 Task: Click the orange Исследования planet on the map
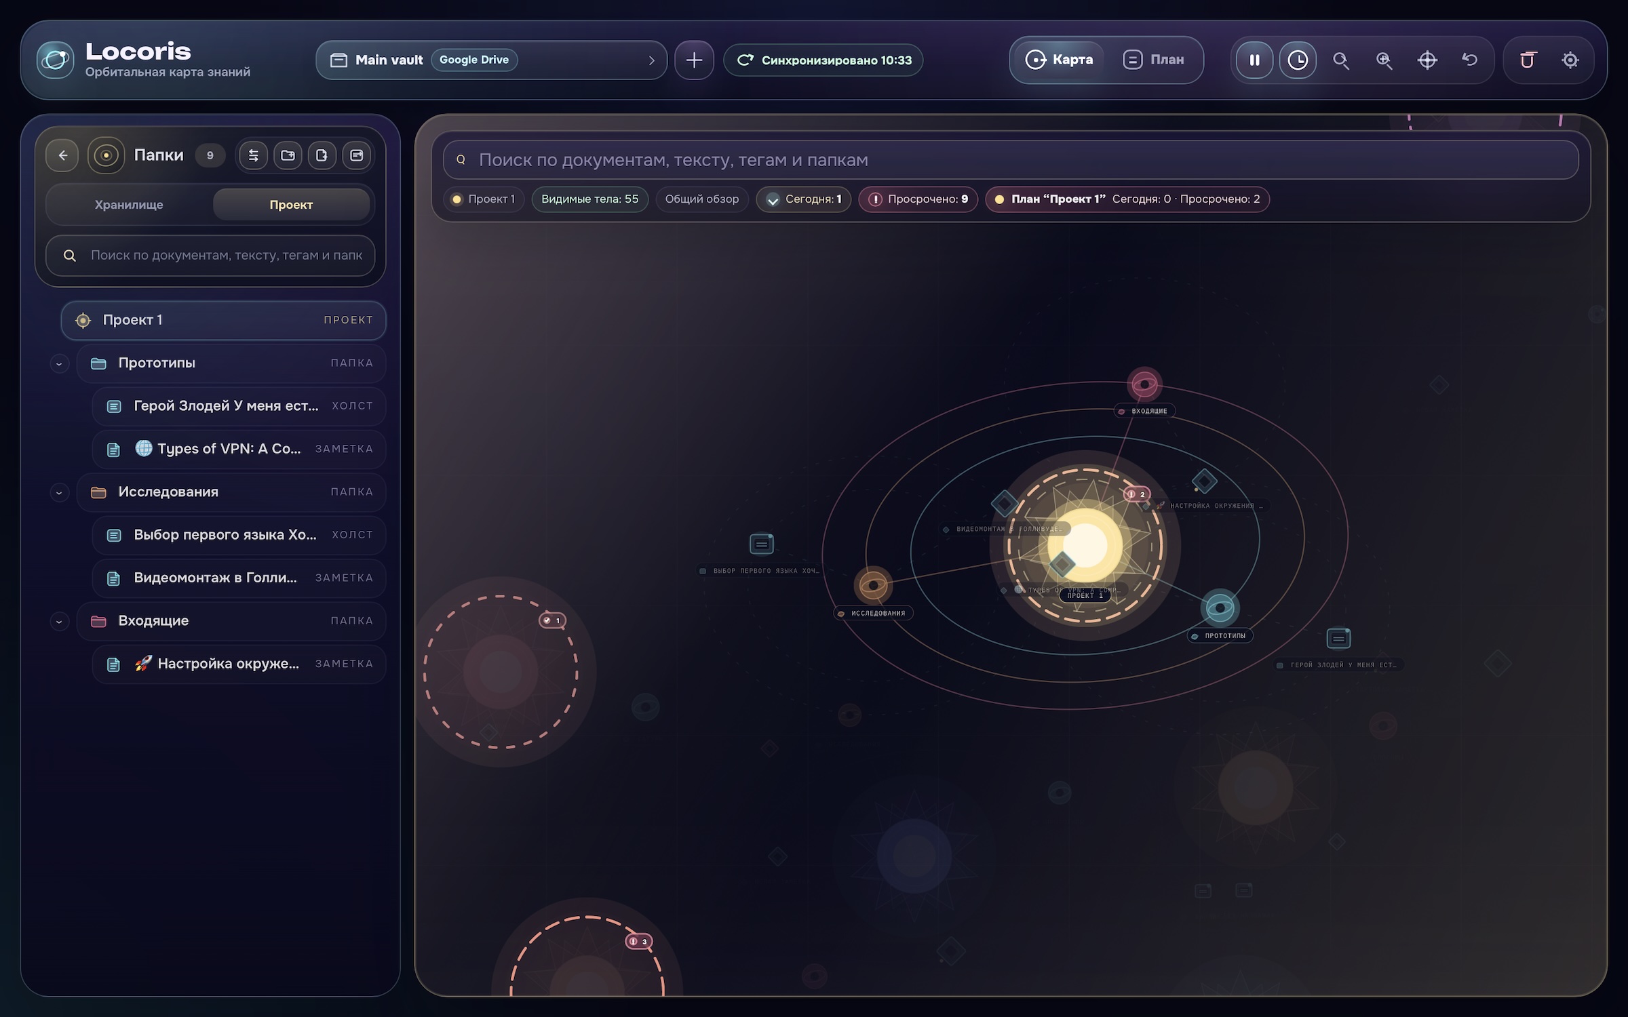pos(873,584)
